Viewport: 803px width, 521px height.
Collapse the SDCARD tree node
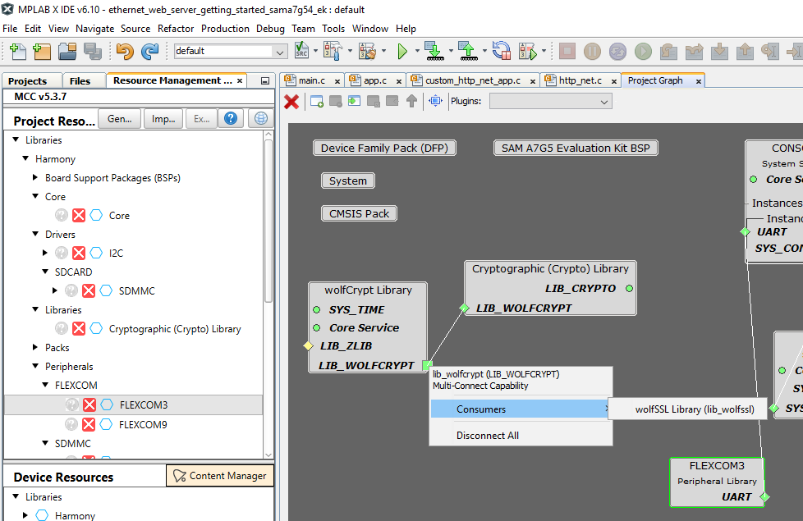click(x=45, y=272)
